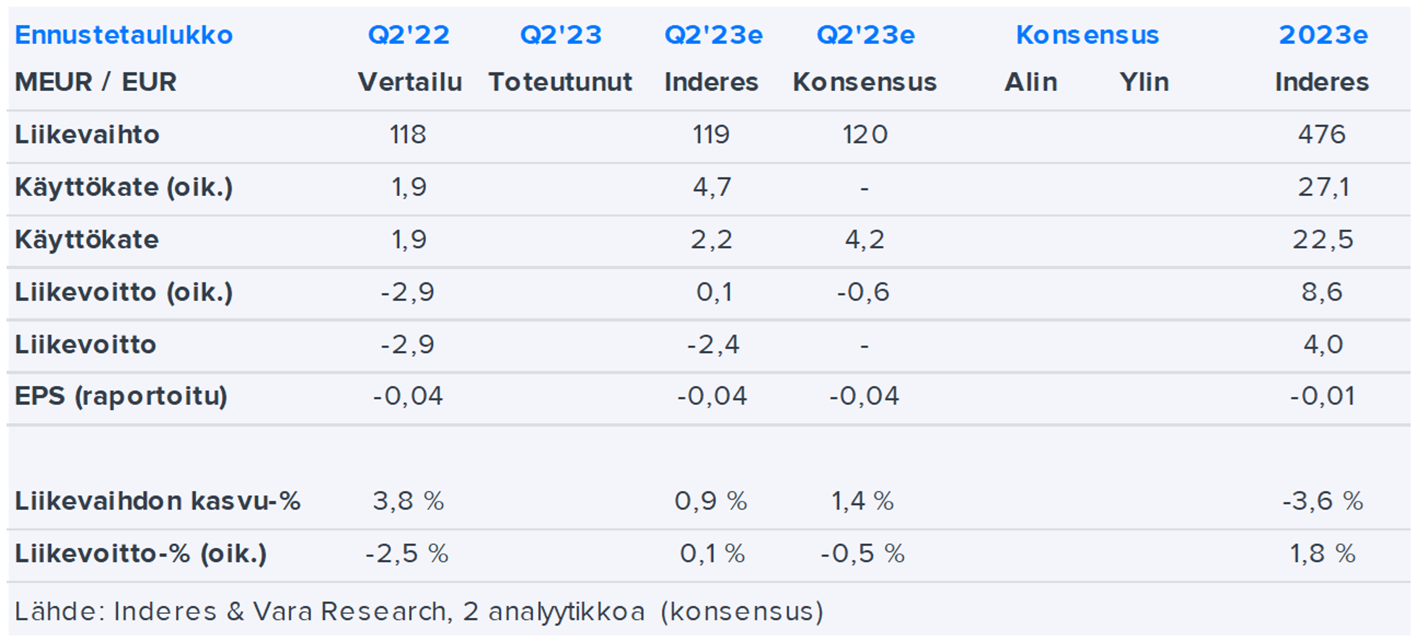The width and height of the screenshot is (1416, 641).
Task: Click the Liikevoitto (oik.) row label
Action: coord(124,292)
